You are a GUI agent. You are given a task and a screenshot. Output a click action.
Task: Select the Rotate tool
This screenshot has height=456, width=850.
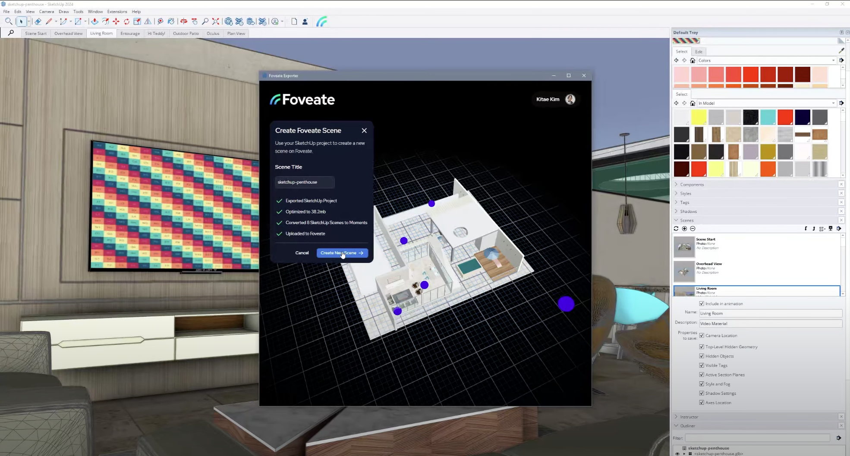pyautogui.click(x=126, y=22)
